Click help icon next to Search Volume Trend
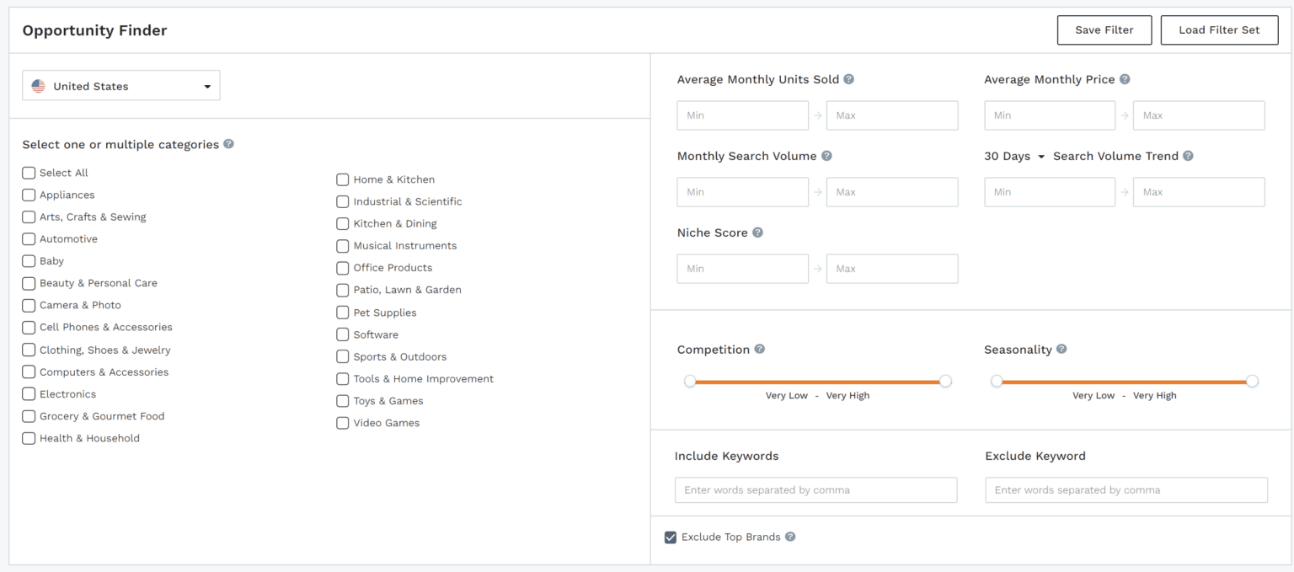 1188,156
